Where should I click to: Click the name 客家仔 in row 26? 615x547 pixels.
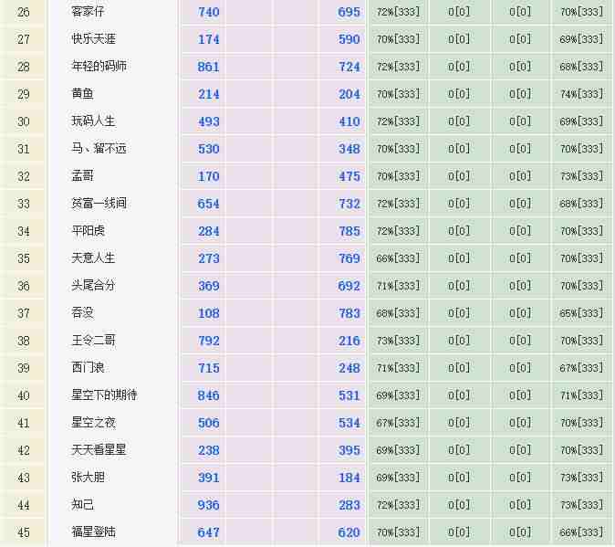[x=88, y=12]
